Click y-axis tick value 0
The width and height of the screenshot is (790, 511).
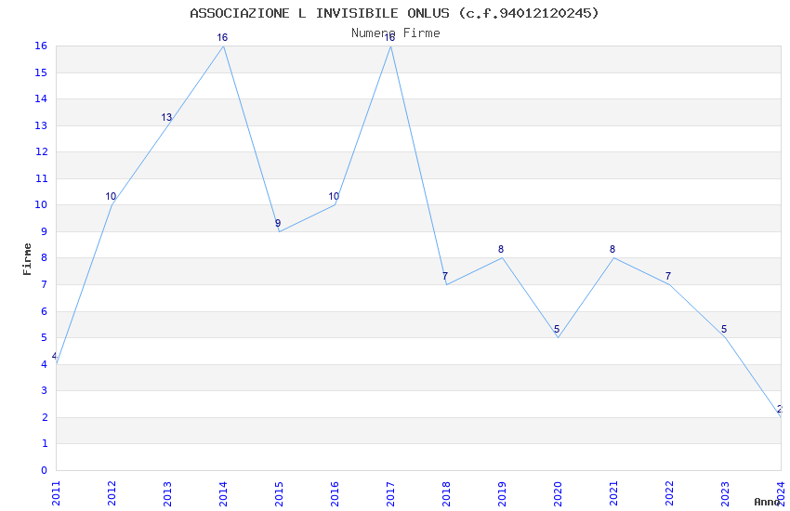tap(44, 470)
